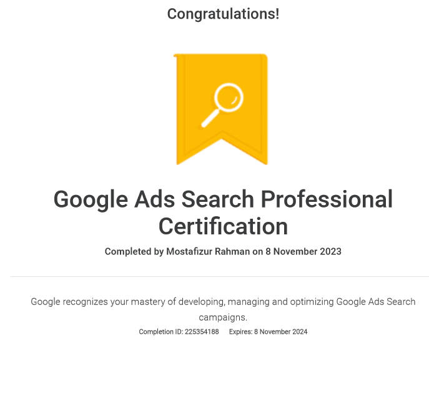Click the word "Professional" in the certificate title
The image size is (429, 400).
(x=327, y=199)
